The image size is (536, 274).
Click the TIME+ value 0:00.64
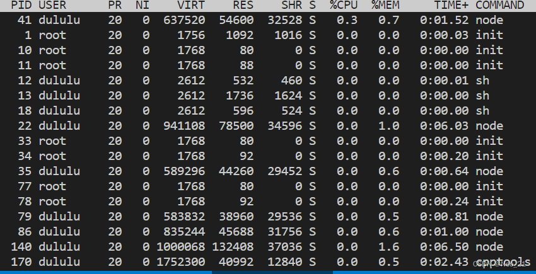[x=444, y=171]
